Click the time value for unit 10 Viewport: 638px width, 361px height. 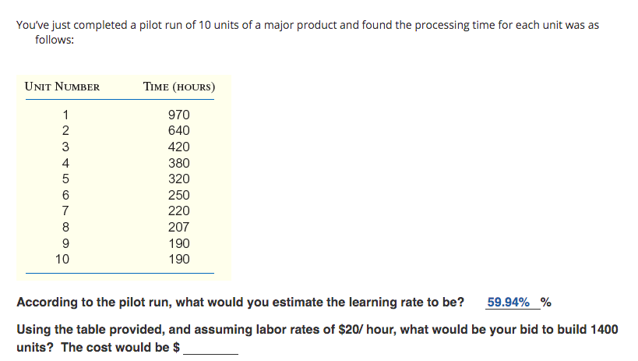click(179, 259)
